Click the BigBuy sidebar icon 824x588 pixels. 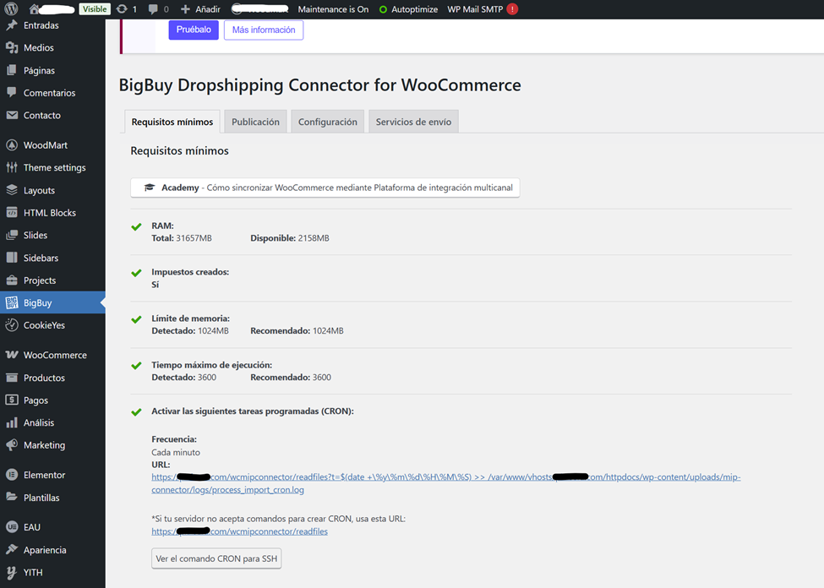tap(12, 303)
